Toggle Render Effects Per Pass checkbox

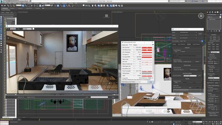coord(208,80)
